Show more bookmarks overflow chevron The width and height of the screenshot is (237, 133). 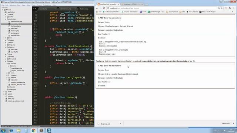pos(233,12)
